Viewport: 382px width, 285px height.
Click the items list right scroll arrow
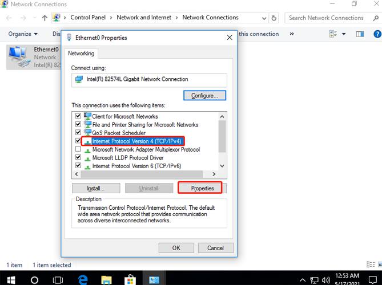(x=214, y=174)
